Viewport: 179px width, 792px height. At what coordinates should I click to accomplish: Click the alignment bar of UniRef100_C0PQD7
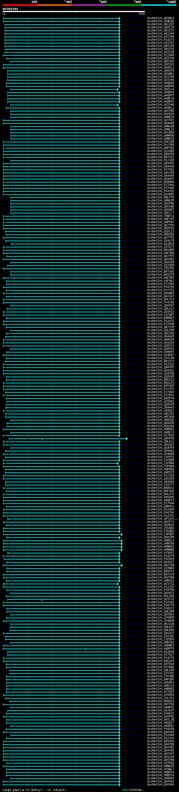(63, 534)
